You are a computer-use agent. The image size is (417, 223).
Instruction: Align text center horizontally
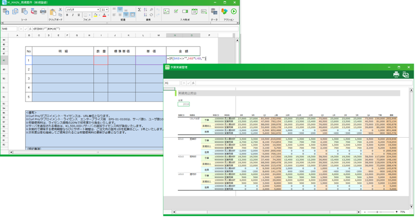(120, 15)
